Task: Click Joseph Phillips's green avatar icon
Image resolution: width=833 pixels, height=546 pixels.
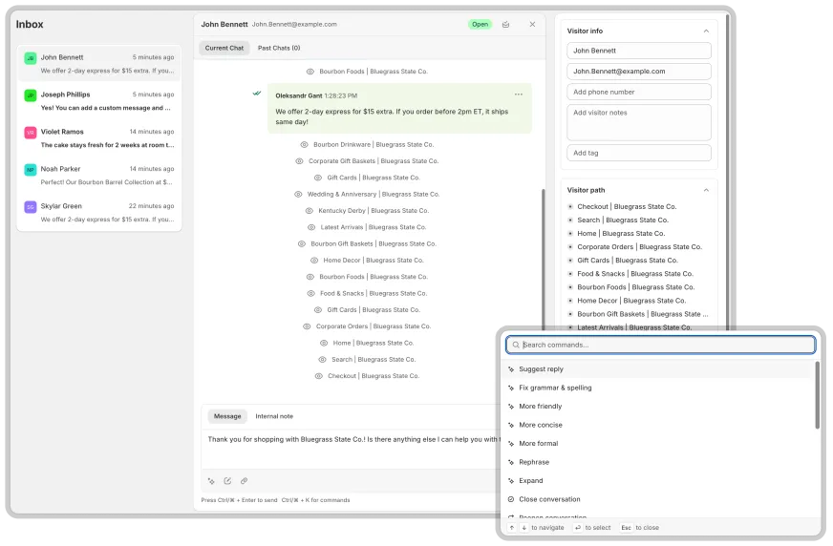Action: tap(31, 95)
